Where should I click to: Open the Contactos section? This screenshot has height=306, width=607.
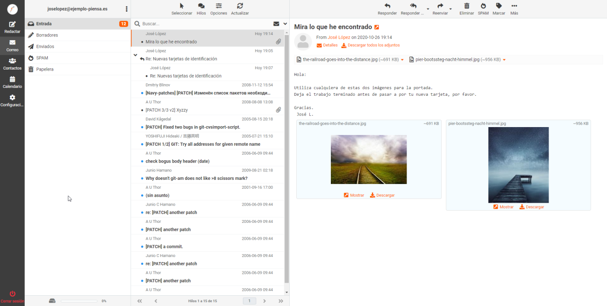12,64
